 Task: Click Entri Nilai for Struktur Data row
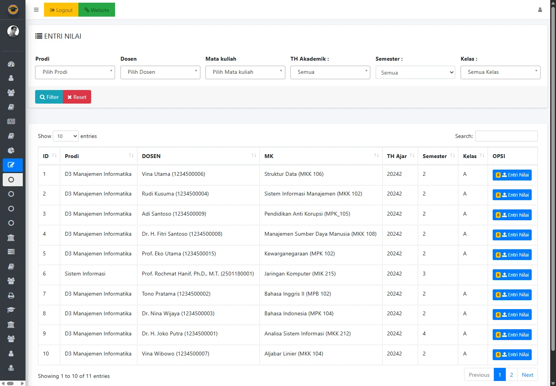tap(512, 175)
